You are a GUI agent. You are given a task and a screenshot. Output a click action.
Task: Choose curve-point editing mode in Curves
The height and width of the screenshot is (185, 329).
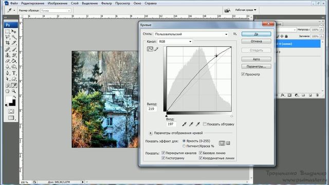[x=150, y=49]
